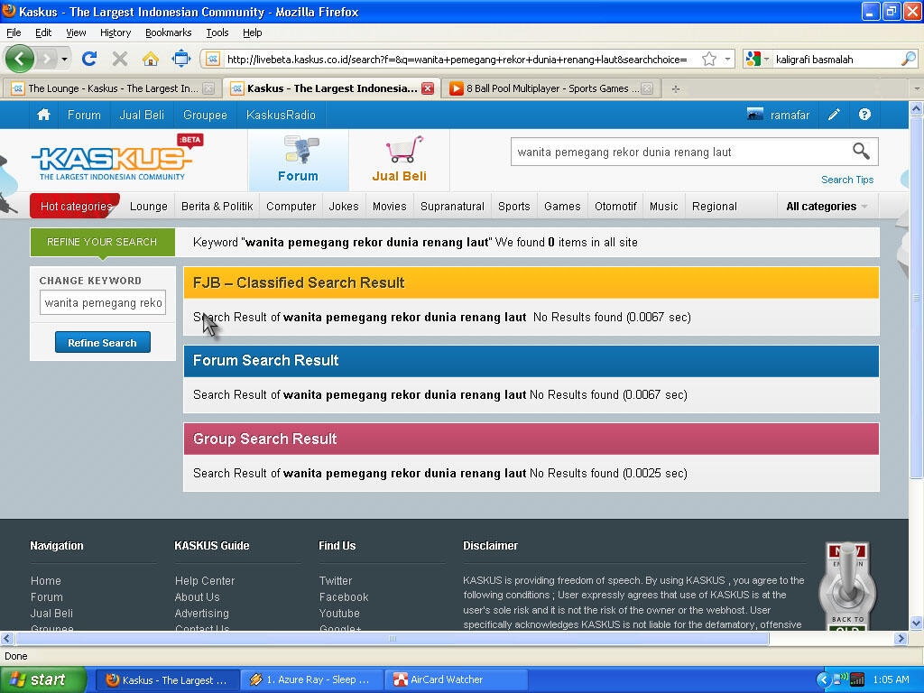Open Movies category
This screenshot has height=693, width=924.
390,207
